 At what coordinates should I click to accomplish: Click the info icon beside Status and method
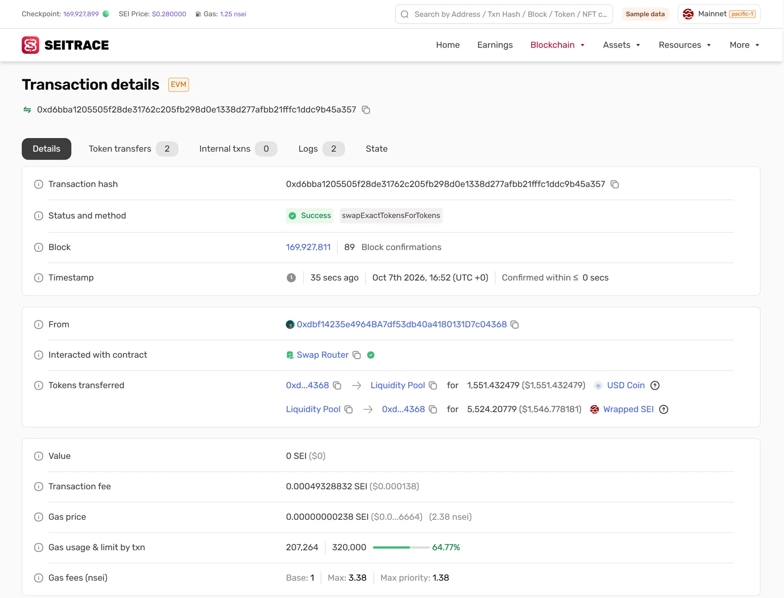(38, 216)
